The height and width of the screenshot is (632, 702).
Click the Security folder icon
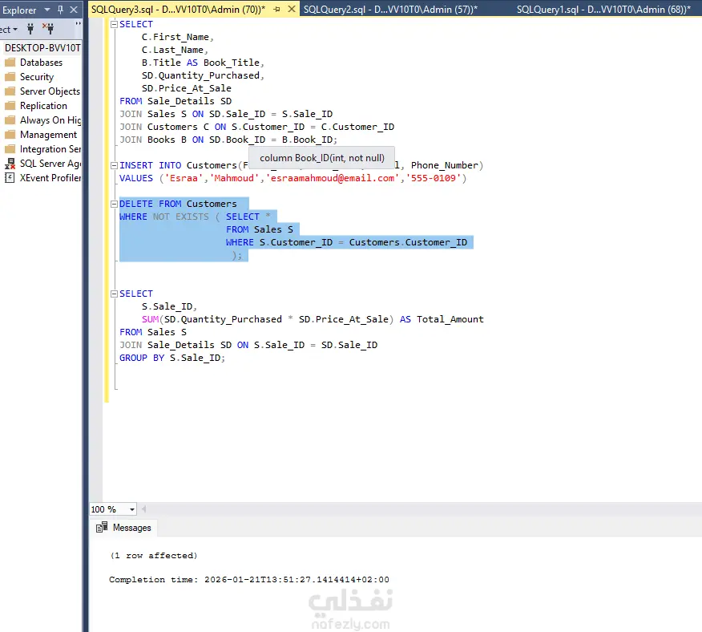pos(10,77)
